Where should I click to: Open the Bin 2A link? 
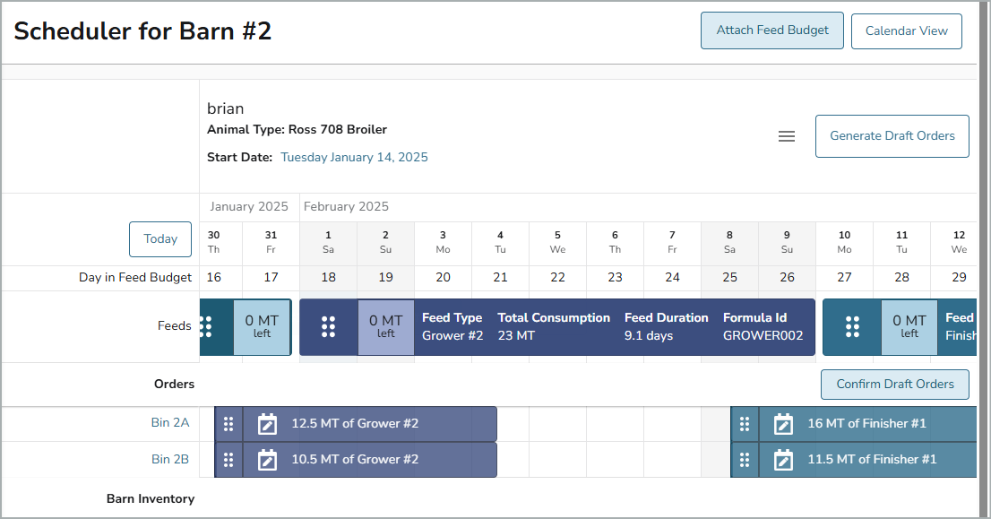coord(170,422)
